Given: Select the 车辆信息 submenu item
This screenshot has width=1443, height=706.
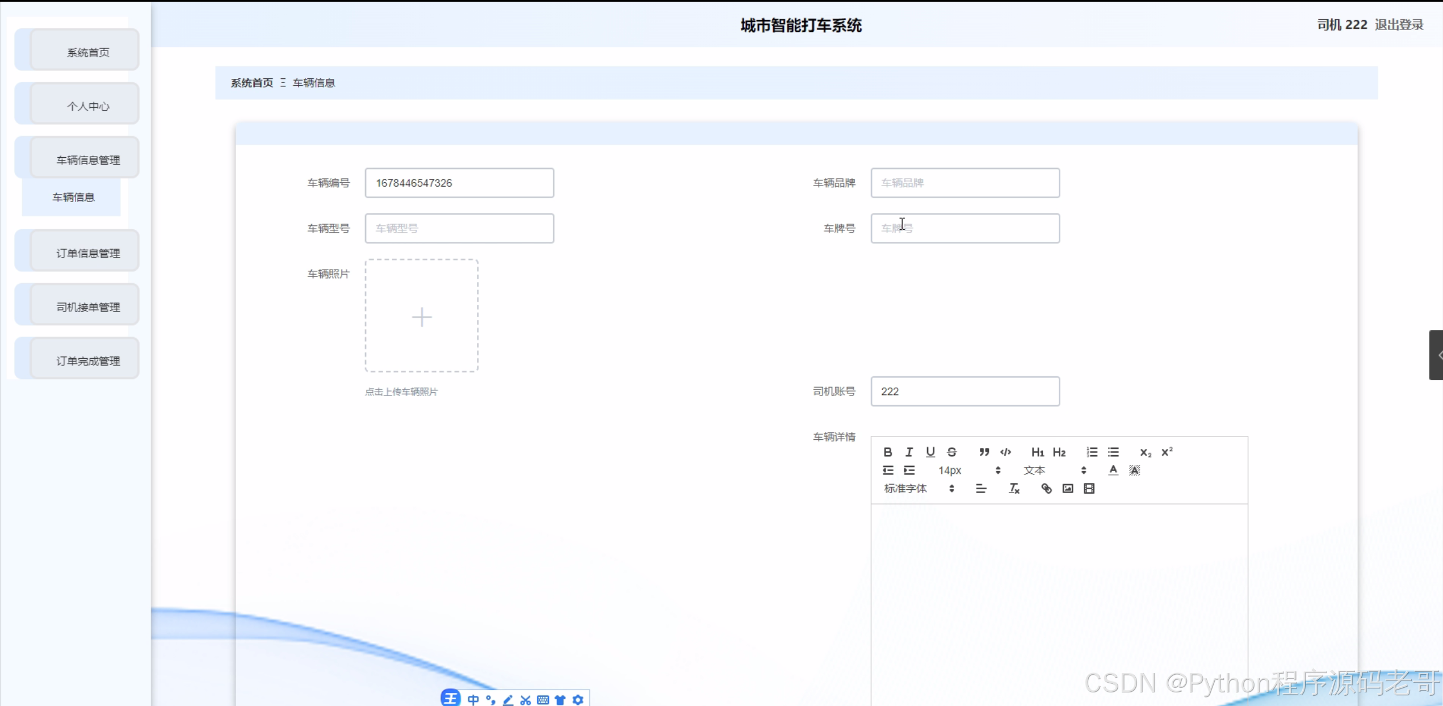Looking at the screenshot, I should [73, 197].
